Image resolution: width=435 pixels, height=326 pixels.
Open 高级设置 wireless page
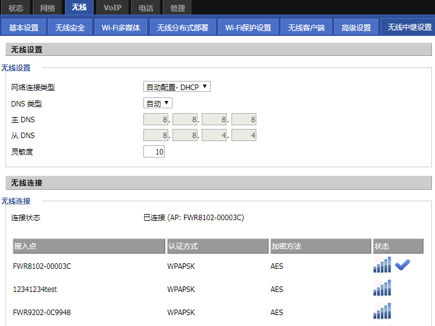coord(356,27)
